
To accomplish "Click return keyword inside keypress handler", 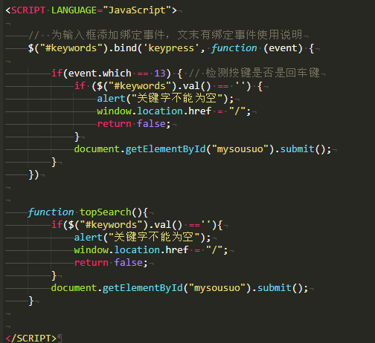I will (114, 124).
